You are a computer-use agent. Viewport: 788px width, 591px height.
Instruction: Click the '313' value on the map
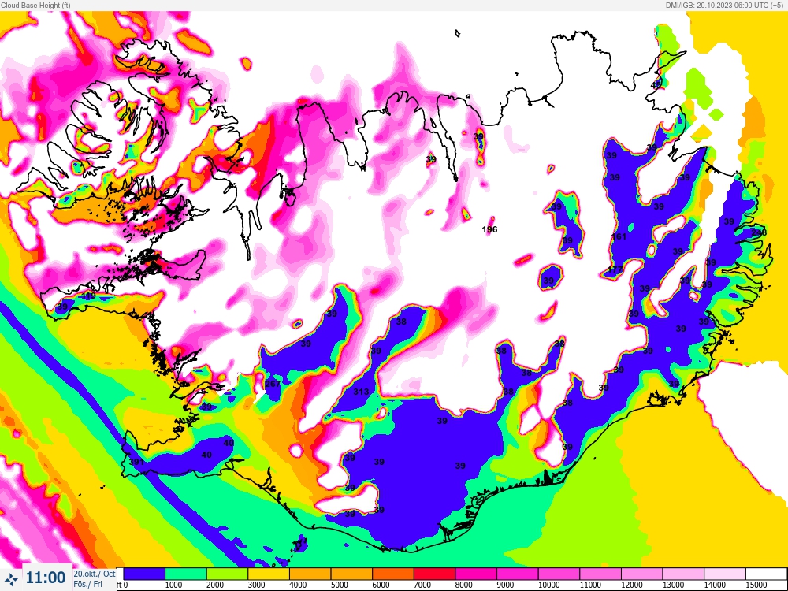(361, 392)
